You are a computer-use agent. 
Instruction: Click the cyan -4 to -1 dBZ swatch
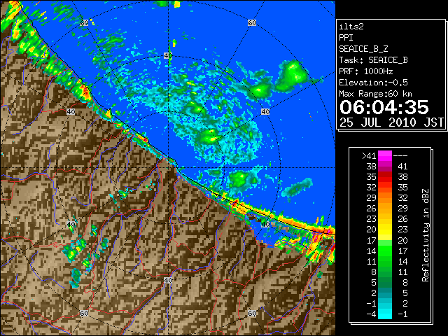click(x=385, y=314)
